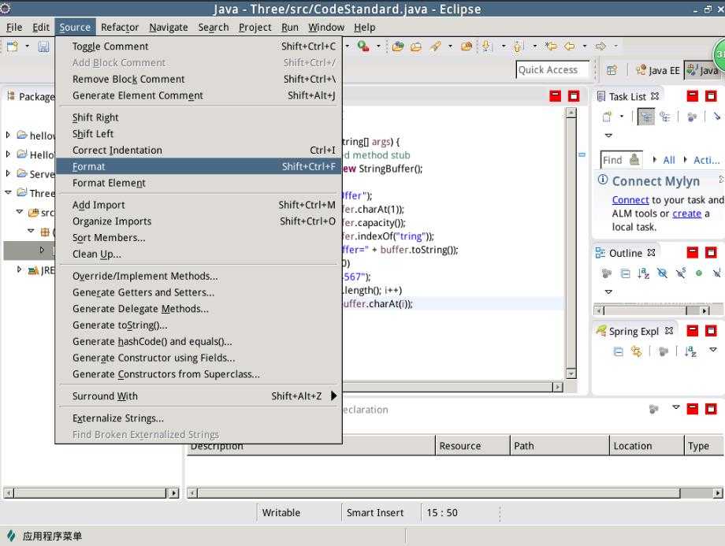Click Collapse All icon in Spring Explorer

pyautogui.click(x=618, y=352)
